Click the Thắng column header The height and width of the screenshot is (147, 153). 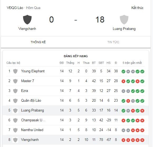[70, 63]
